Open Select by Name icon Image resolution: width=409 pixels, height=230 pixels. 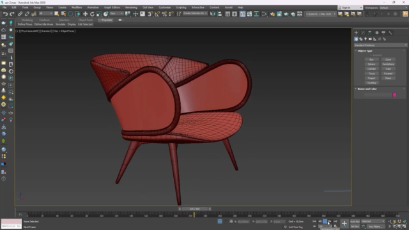pyautogui.click(x=63, y=14)
